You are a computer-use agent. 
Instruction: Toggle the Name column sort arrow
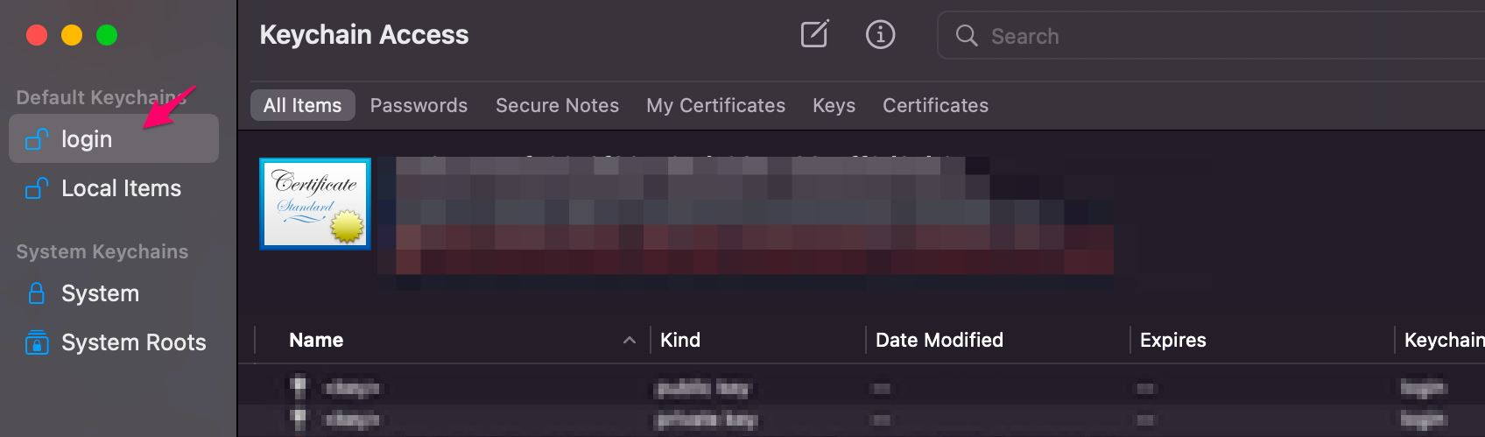629,340
